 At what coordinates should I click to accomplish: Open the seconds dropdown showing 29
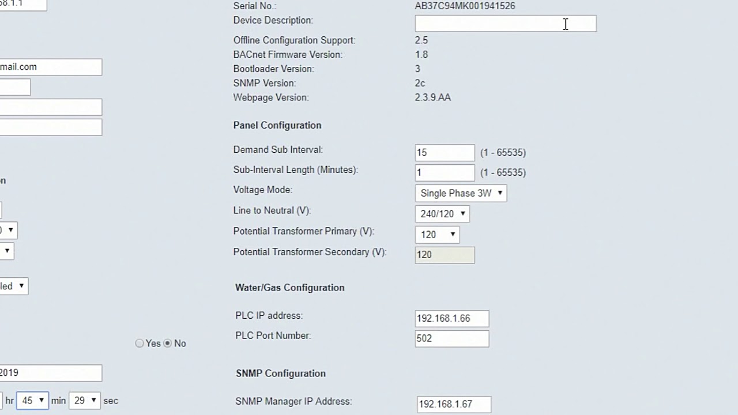tap(85, 401)
